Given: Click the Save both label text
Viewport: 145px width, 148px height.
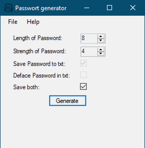Looking at the screenshot, I should (26, 87).
